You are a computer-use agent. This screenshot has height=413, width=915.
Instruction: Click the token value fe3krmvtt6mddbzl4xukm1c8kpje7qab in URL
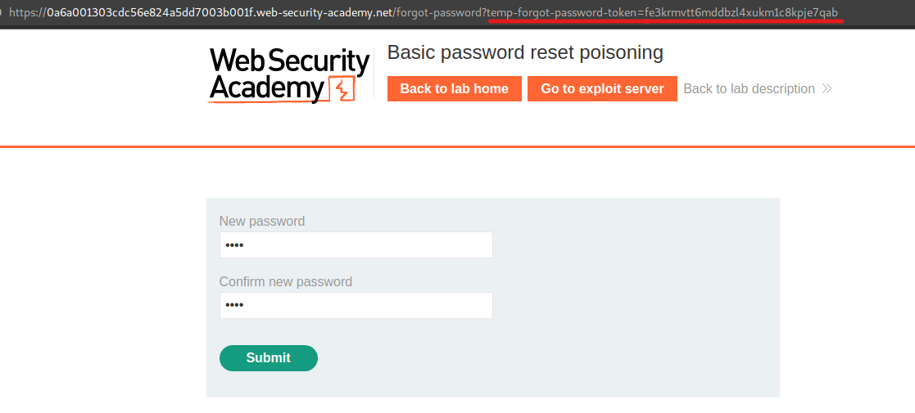click(741, 13)
